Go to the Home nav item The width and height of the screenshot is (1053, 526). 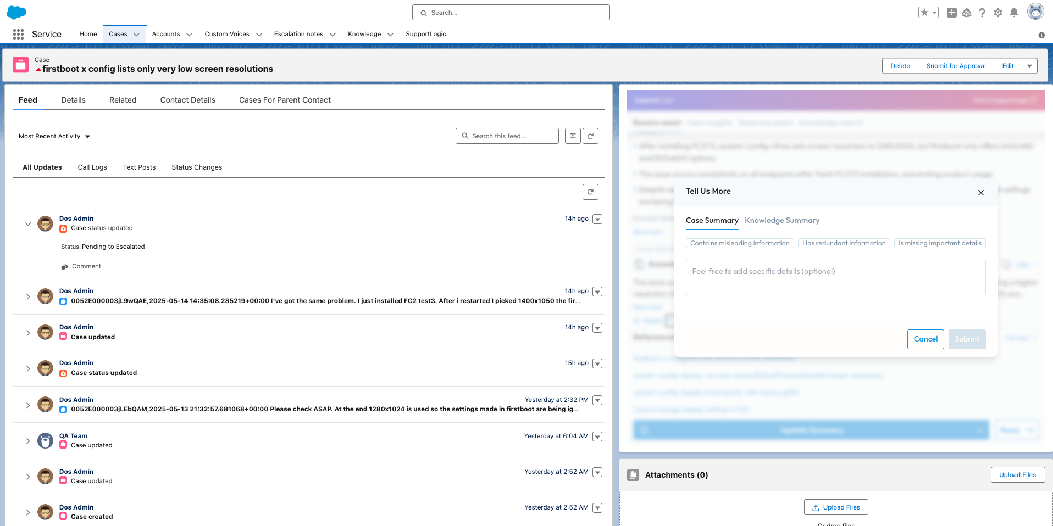88,34
